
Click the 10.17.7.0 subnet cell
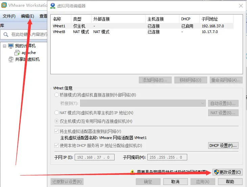(210, 32)
